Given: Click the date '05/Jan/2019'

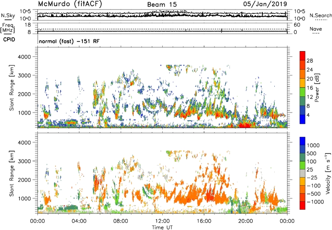Looking at the screenshot, I should click(x=265, y=4).
